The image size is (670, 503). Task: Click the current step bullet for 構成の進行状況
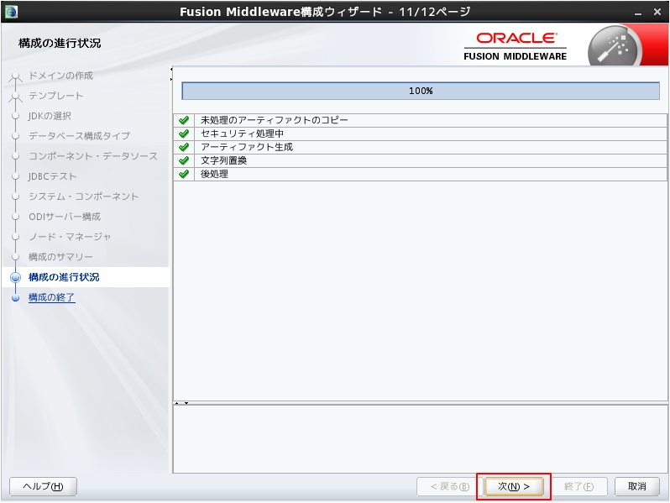15,277
